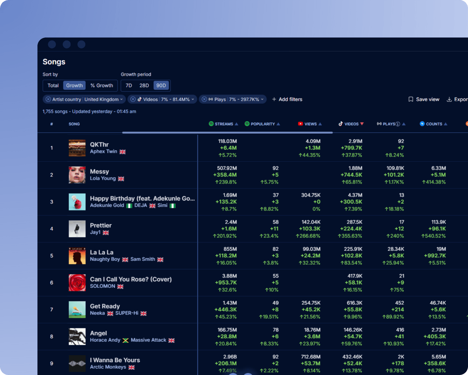This screenshot has height=375, width=468.
Task: Sort by the Shazam COUNTS column
Action: (434, 124)
